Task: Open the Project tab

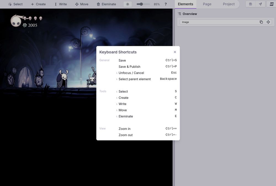Action: [x=229, y=4]
